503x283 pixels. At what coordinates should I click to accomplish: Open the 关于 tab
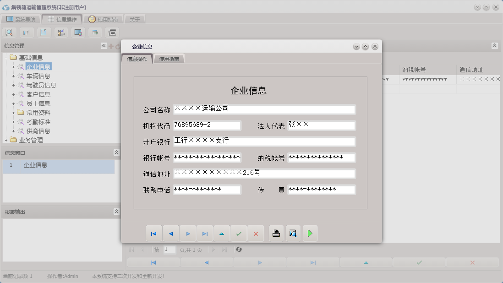pyautogui.click(x=135, y=19)
